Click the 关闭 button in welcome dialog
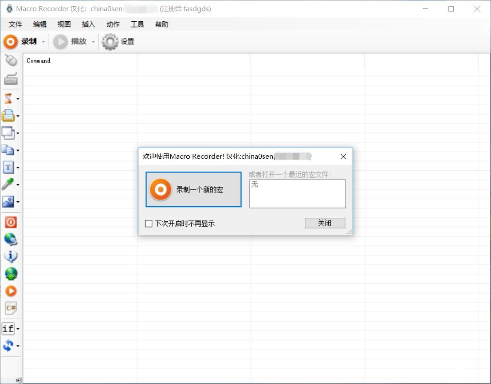The width and height of the screenshot is (491, 384). 325,223
